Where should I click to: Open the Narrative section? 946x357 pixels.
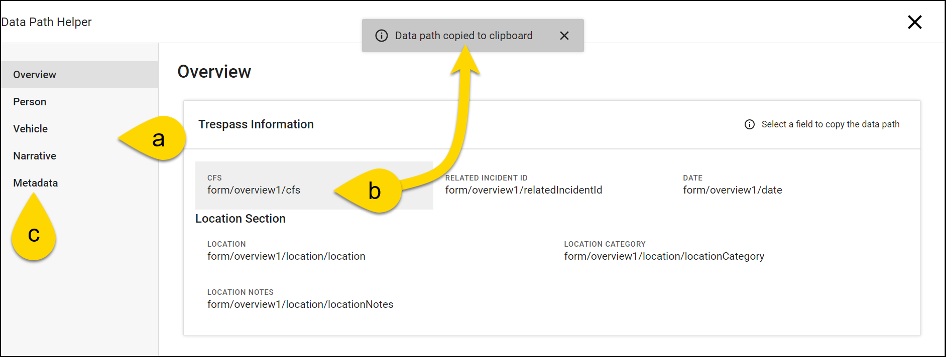tap(34, 155)
